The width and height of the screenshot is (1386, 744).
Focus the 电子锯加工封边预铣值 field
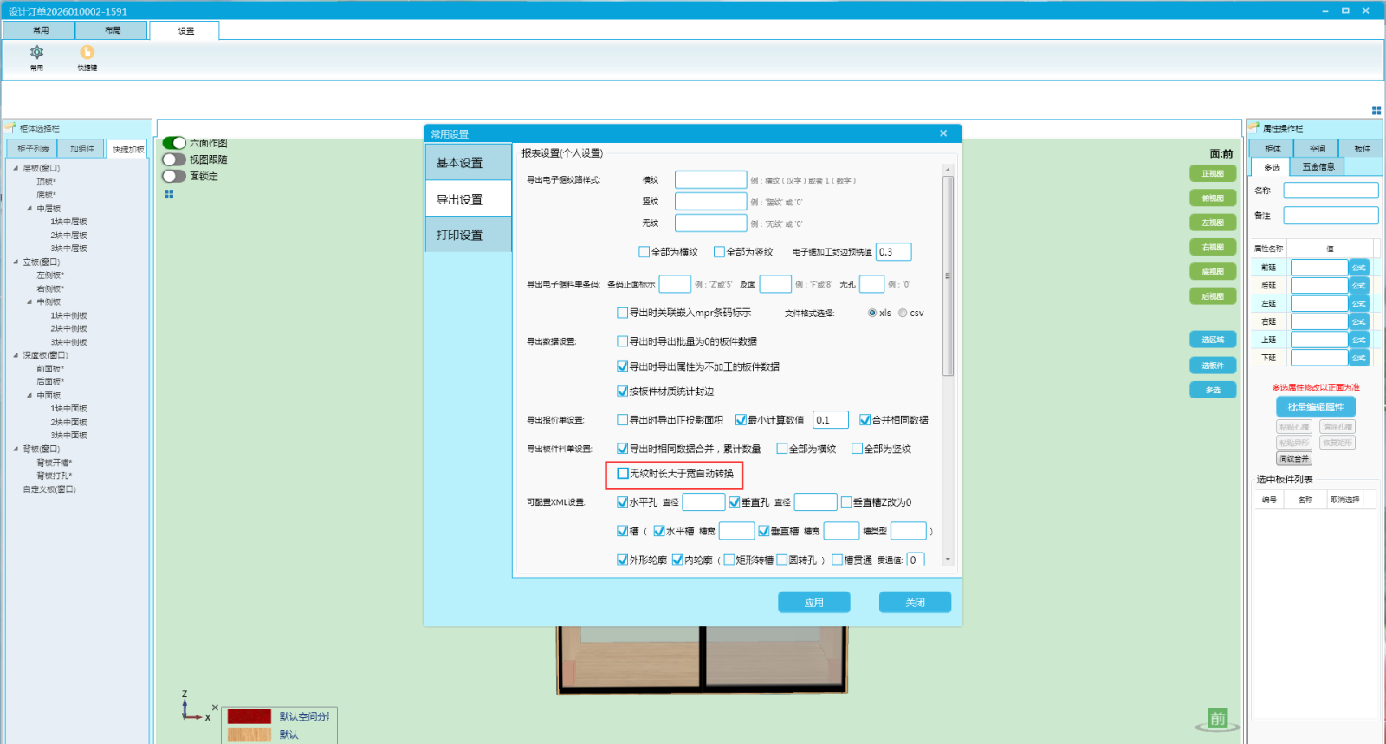pyautogui.click(x=893, y=252)
